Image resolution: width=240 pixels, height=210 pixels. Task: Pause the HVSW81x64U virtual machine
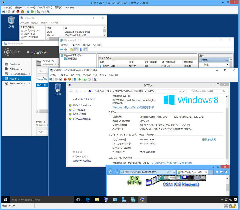pyautogui.click(x=75, y=79)
